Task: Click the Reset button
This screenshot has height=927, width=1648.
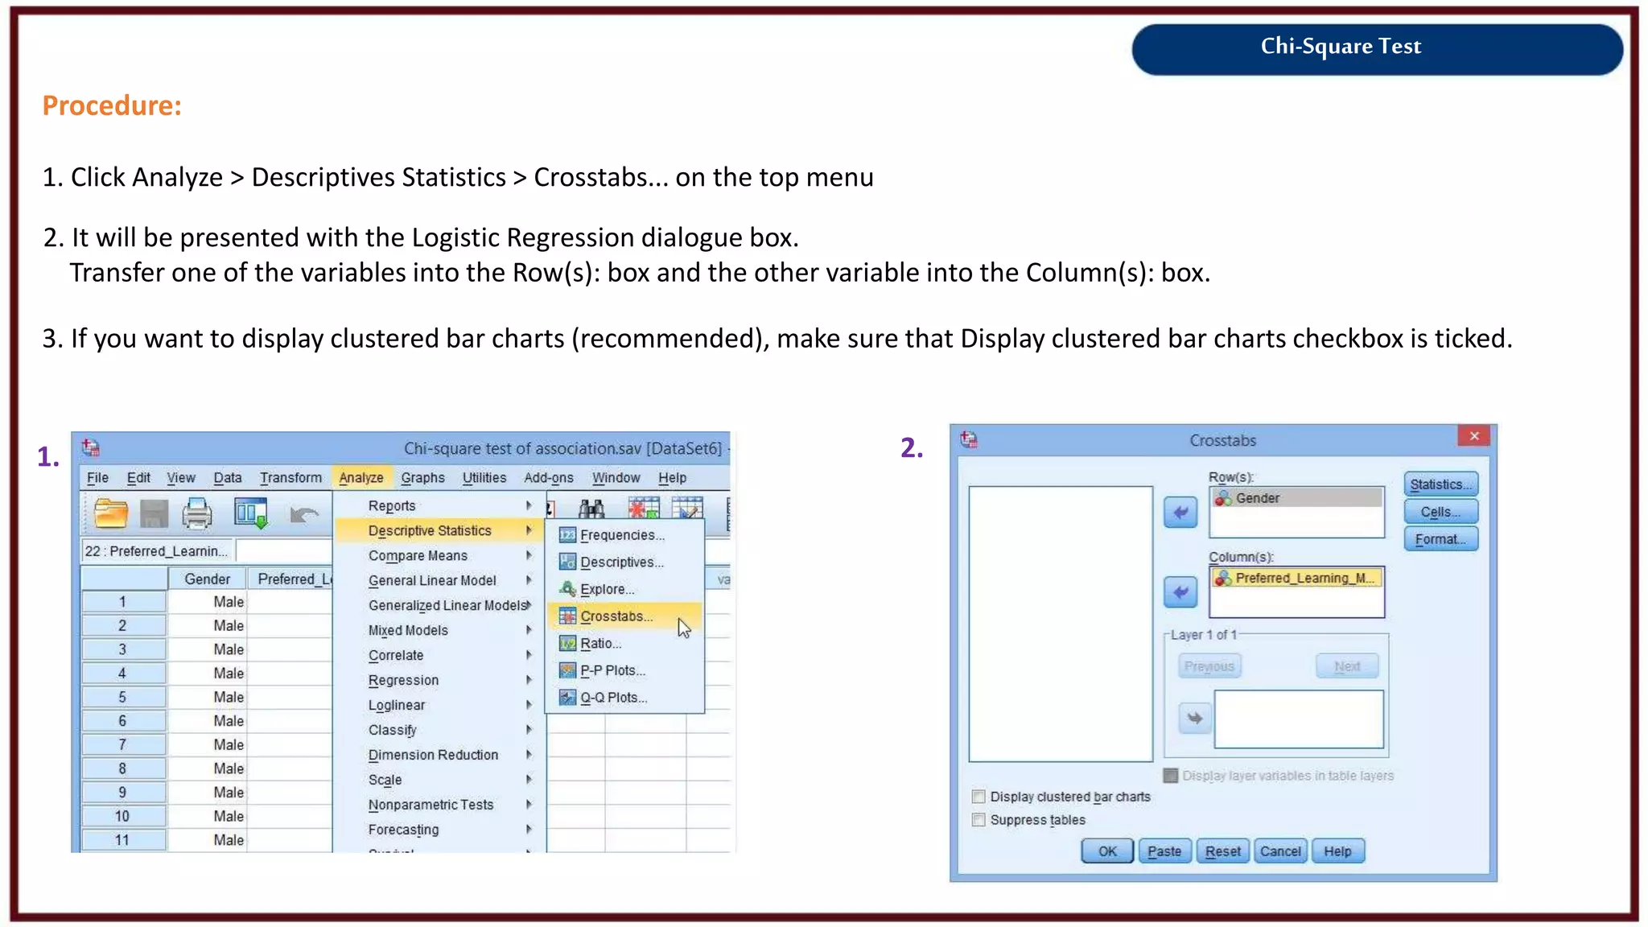Action: click(1223, 851)
